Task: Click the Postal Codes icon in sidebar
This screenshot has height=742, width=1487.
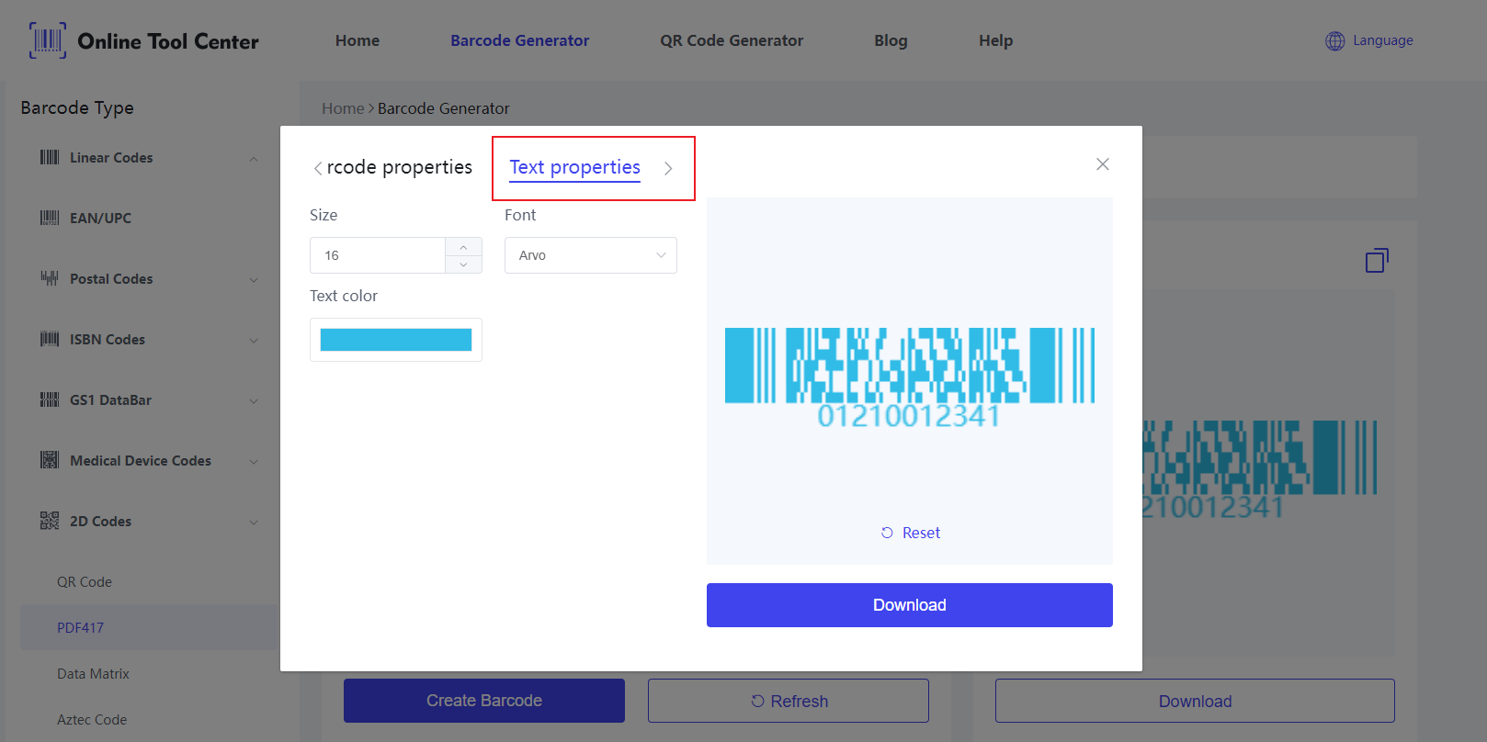Action: click(x=50, y=279)
